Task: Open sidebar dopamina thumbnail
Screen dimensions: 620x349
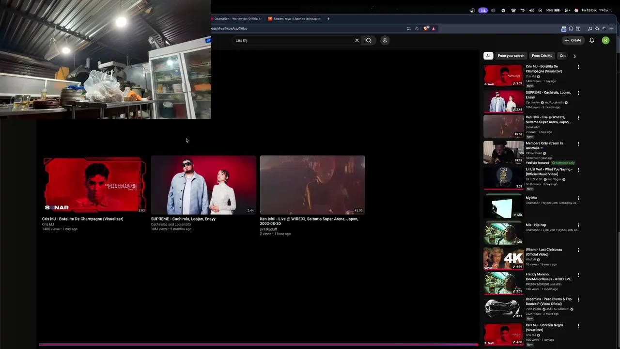Action: coord(503,308)
